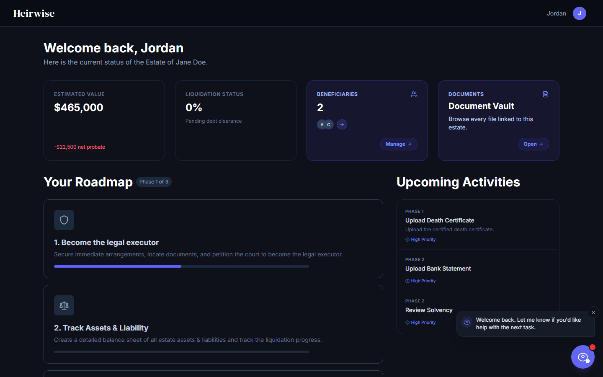Click the scales icon for Track Assets
Image resolution: width=603 pixels, height=377 pixels.
pos(64,305)
